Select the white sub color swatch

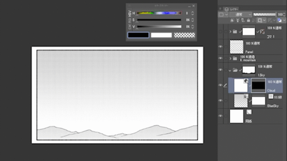pyautogui.click(x=161, y=35)
